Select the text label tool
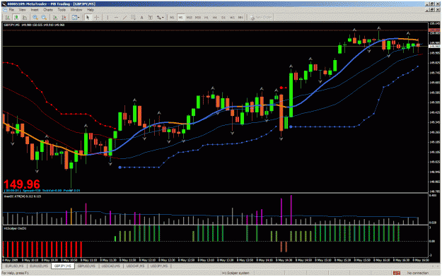Viewport: 442px width, 277px height. (x=151, y=18)
